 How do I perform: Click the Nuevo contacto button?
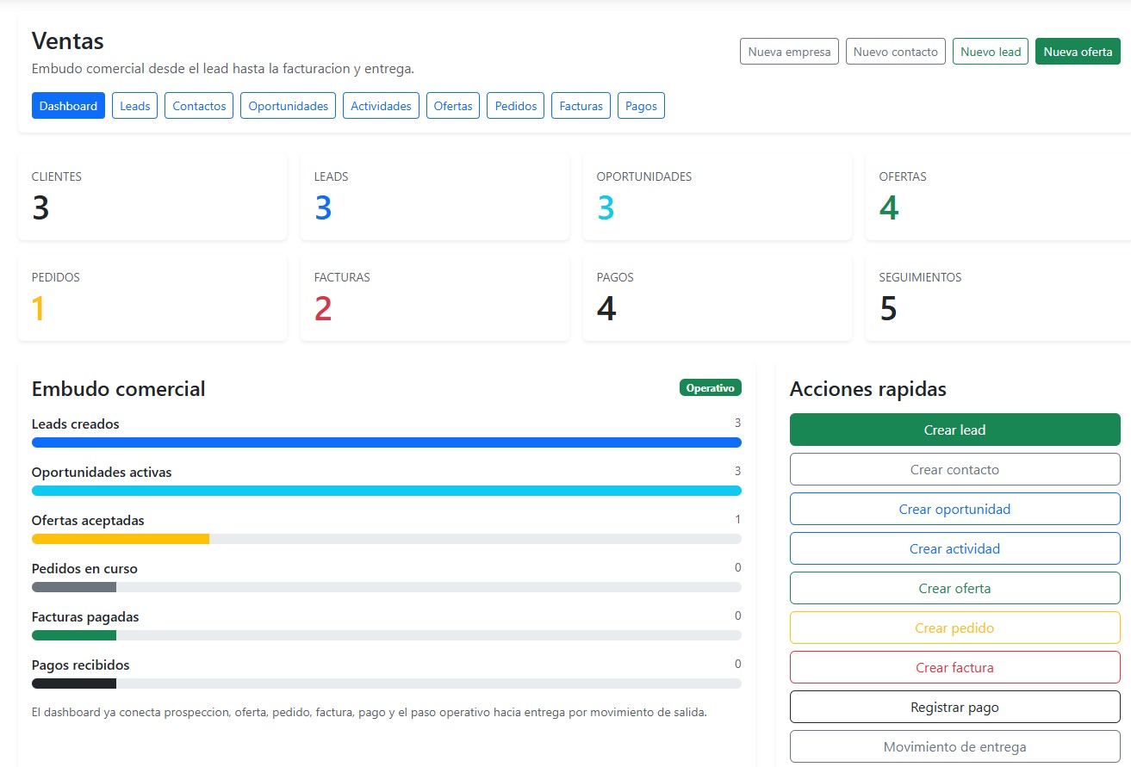(896, 52)
